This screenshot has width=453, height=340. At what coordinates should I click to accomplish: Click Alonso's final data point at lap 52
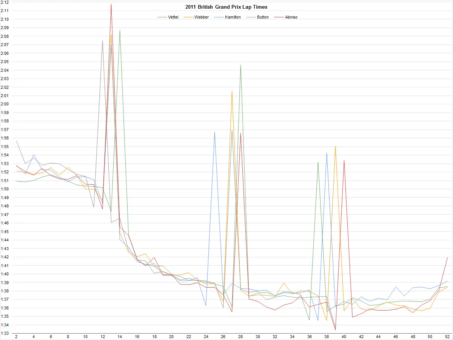(447, 257)
